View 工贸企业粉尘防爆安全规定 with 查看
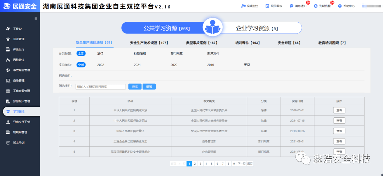The height and width of the screenshot is (176, 383). [x=339, y=141]
